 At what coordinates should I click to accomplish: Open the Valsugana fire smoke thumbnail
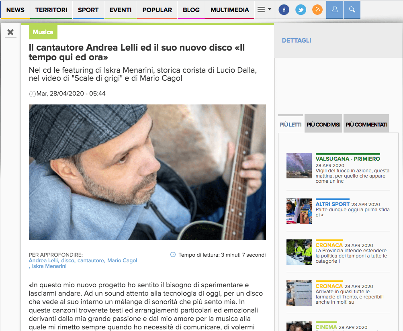tap(299, 166)
